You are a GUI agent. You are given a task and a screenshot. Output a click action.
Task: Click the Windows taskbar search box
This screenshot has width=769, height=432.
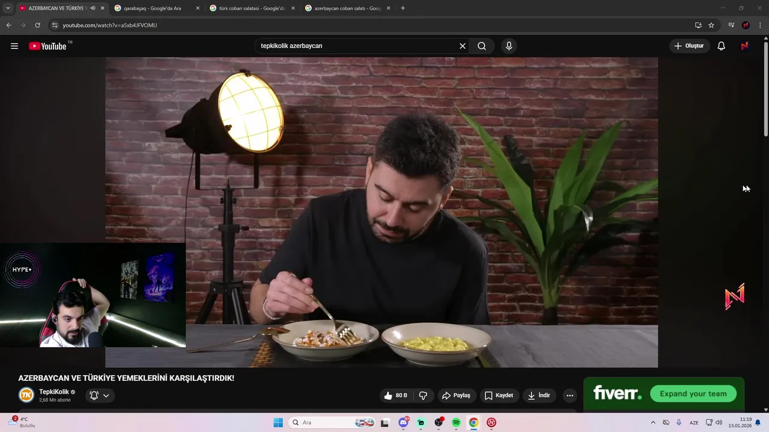pos(333,422)
